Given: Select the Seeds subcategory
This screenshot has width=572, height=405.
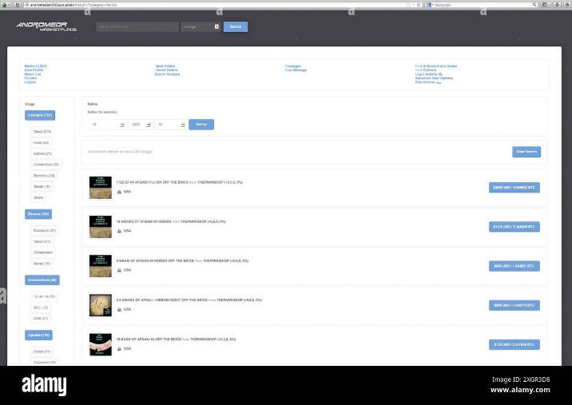Looking at the screenshot, I should [42, 186].
